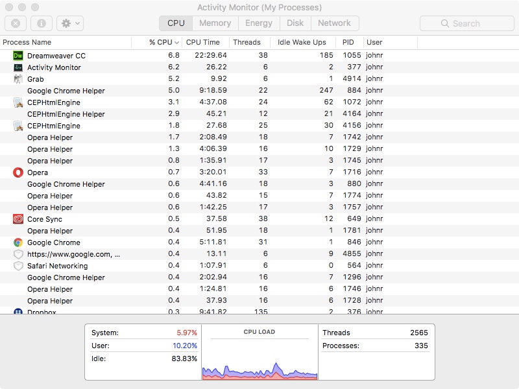The image size is (519, 389).
Task: Select the Opera red logo icon
Action: click(18, 172)
